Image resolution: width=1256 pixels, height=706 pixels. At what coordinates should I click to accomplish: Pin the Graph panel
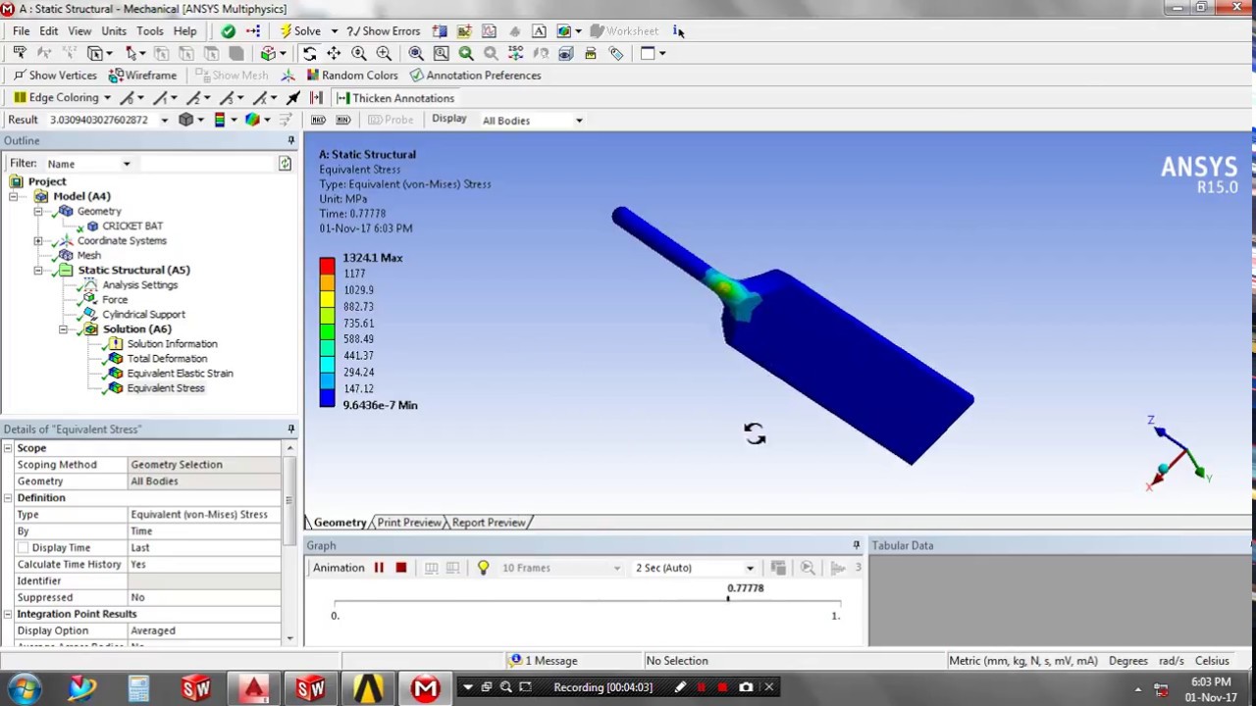(x=856, y=545)
